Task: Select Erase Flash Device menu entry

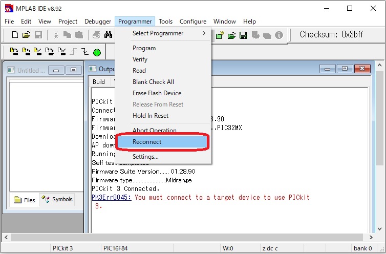Action: point(163,93)
